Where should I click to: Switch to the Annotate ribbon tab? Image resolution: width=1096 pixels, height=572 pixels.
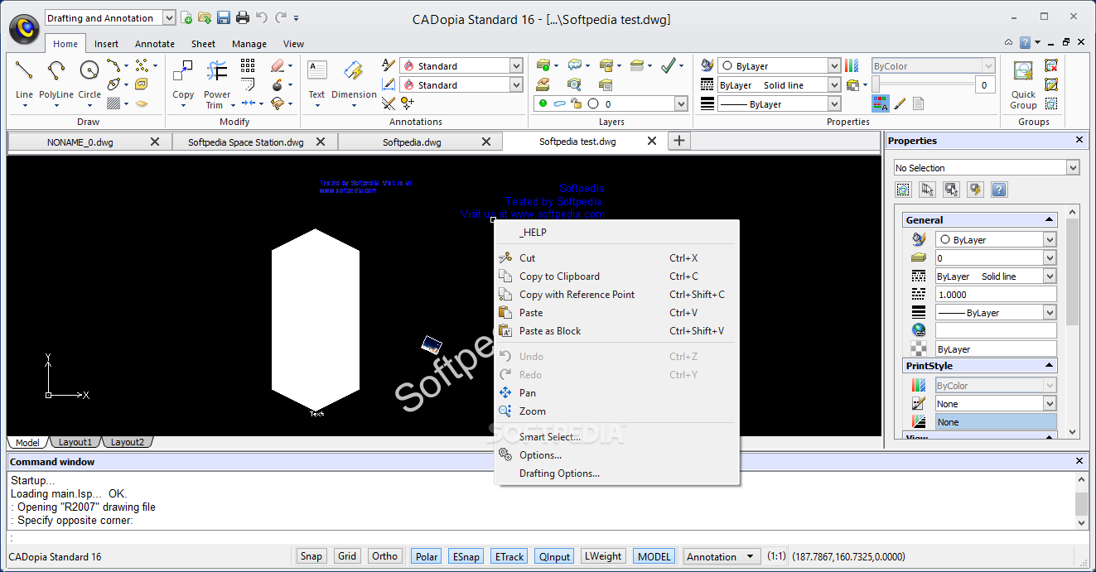(155, 44)
